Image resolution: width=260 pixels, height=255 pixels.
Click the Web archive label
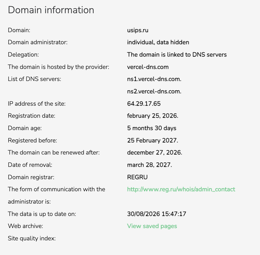[x=25, y=226]
